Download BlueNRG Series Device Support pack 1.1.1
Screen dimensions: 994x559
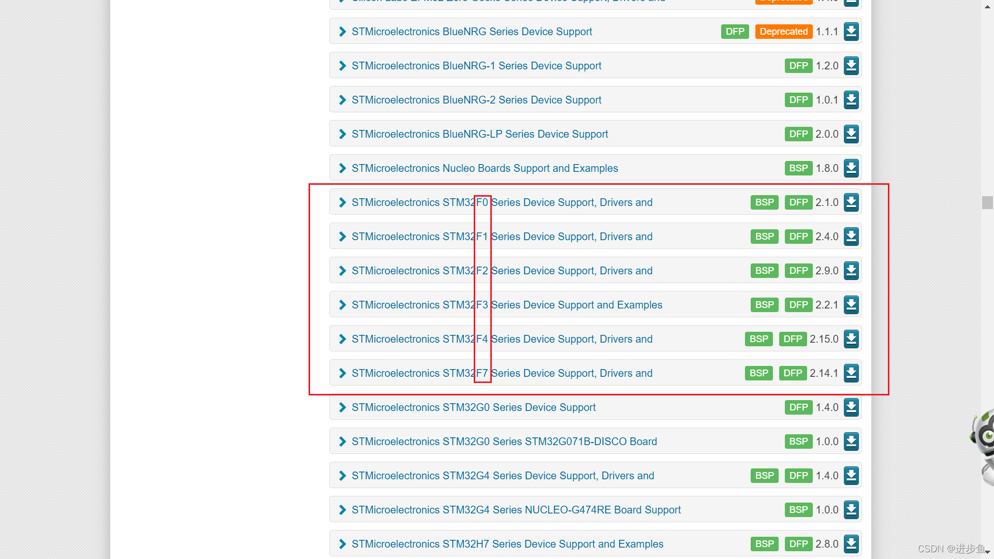851,32
